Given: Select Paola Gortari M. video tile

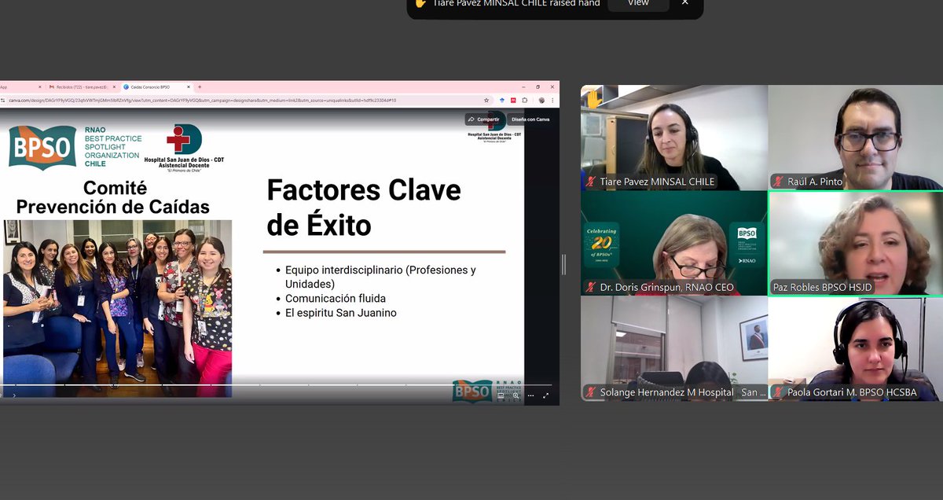Looking at the screenshot, I should coord(855,348).
